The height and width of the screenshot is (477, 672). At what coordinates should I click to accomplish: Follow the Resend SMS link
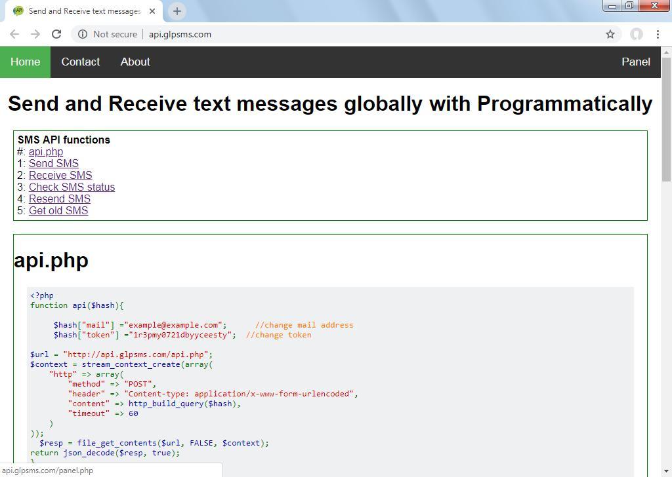coord(60,199)
